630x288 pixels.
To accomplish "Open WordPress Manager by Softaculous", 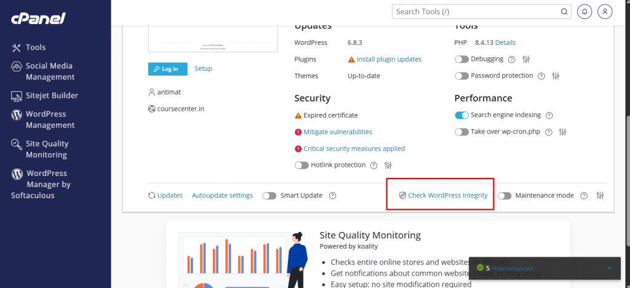I will (x=41, y=185).
